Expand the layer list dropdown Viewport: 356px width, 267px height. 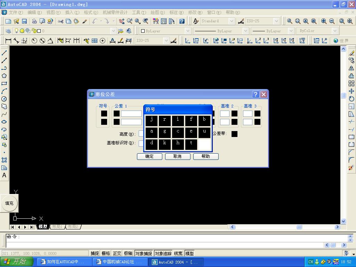pyautogui.click(x=113, y=31)
